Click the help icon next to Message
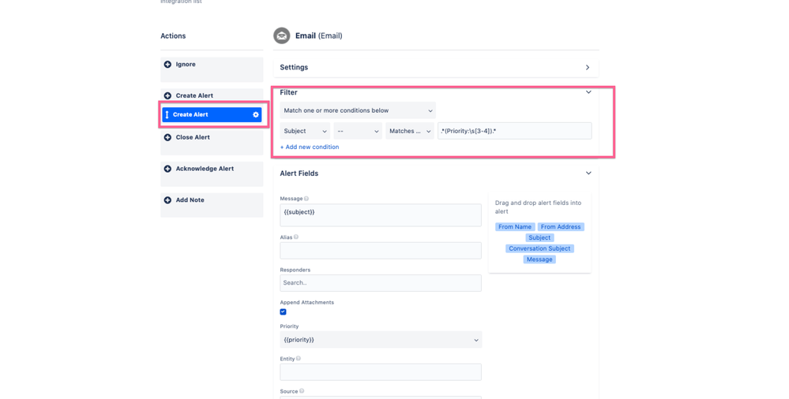The width and height of the screenshot is (789, 399). click(x=306, y=199)
